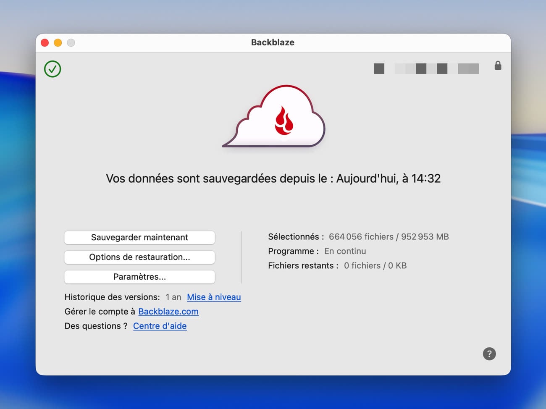This screenshot has height=409, width=546.
Task: Click the Backblaze flame cloud logo
Action: pos(275,118)
